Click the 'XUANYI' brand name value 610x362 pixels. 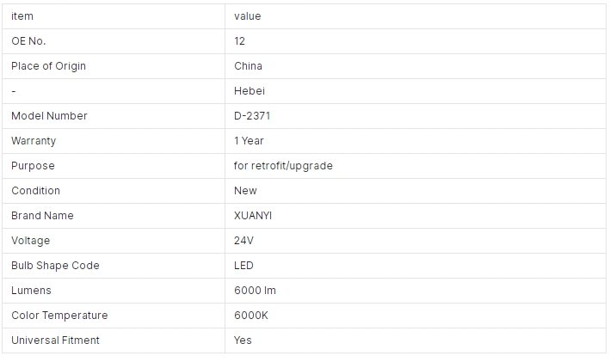tap(253, 216)
